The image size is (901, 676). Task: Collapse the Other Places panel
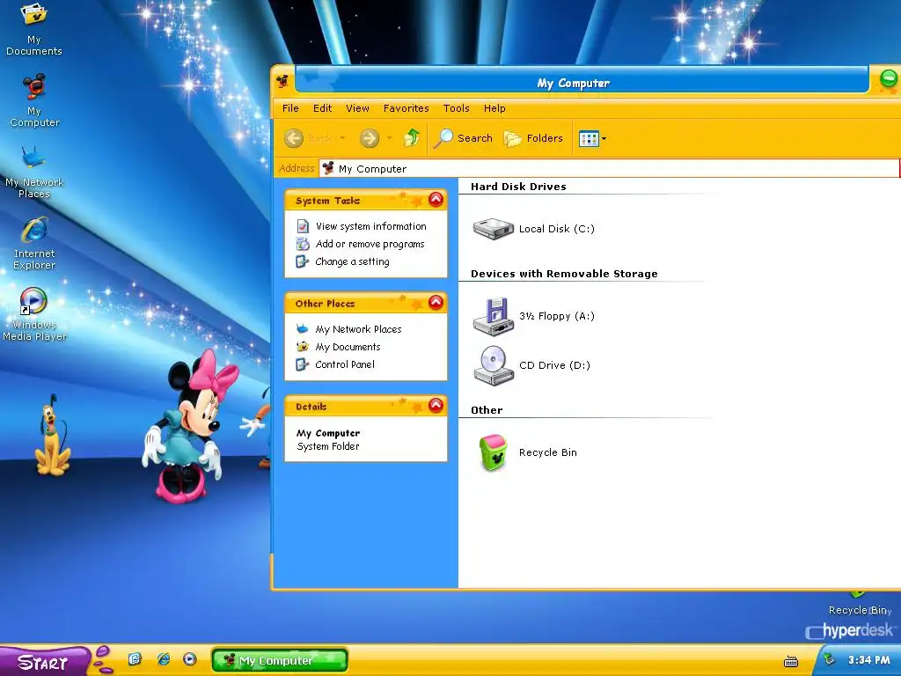[436, 303]
